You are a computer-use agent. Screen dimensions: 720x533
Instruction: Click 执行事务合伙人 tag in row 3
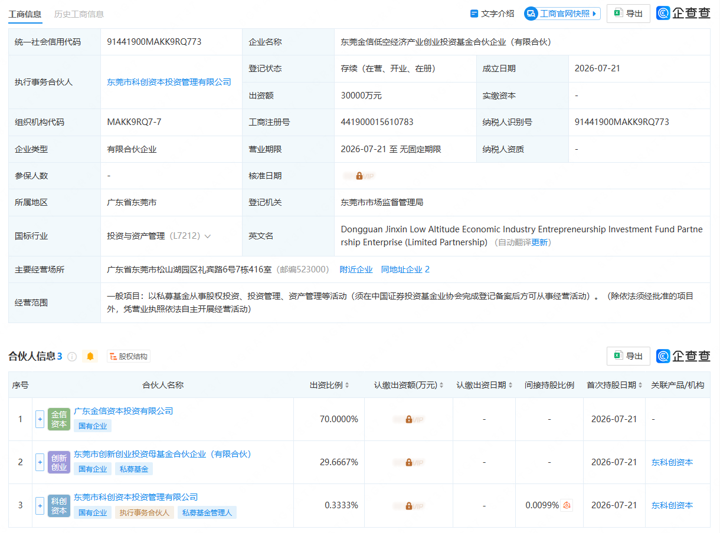145,512
